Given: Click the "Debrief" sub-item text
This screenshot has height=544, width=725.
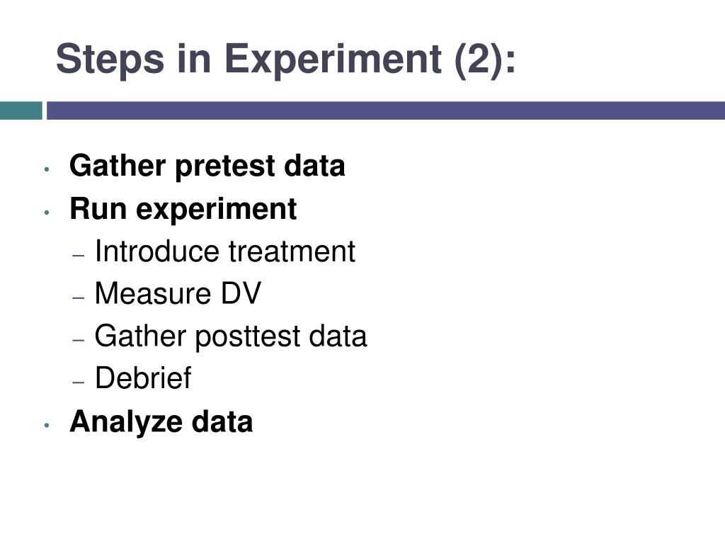Looking at the screenshot, I should (x=143, y=378).
